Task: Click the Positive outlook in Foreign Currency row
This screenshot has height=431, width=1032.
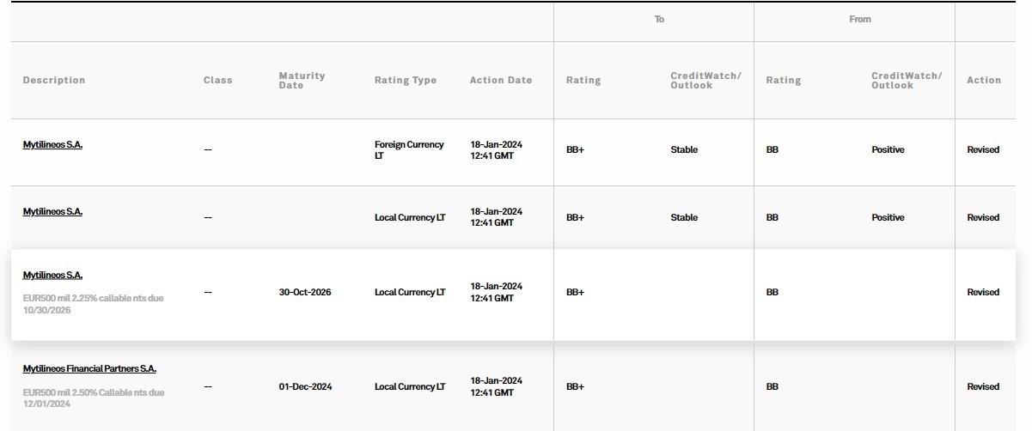Action: (888, 149)
